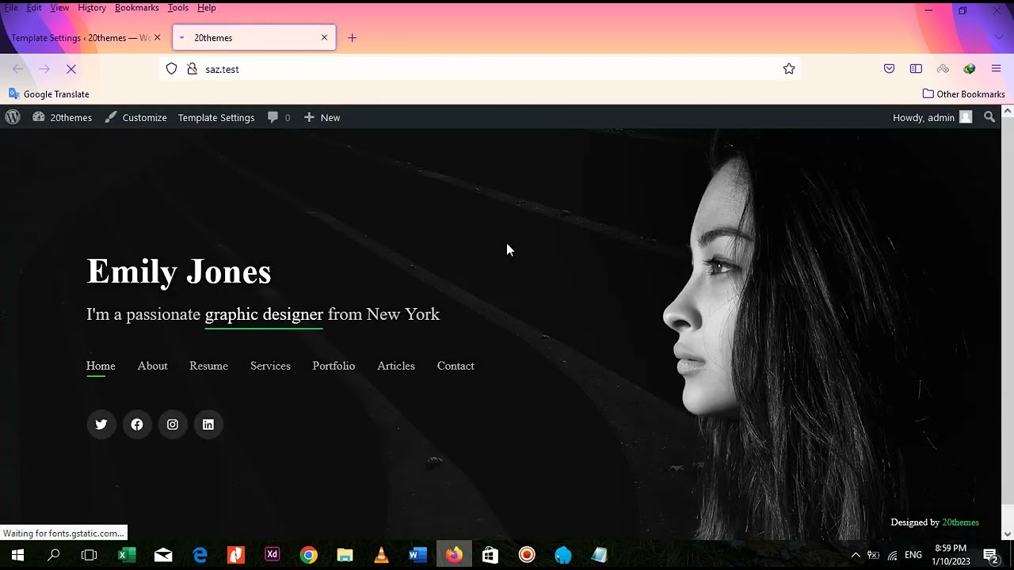Open the Windows notification center icon
Viewport: 1014px width, 570px height.
tap(990, 555)
